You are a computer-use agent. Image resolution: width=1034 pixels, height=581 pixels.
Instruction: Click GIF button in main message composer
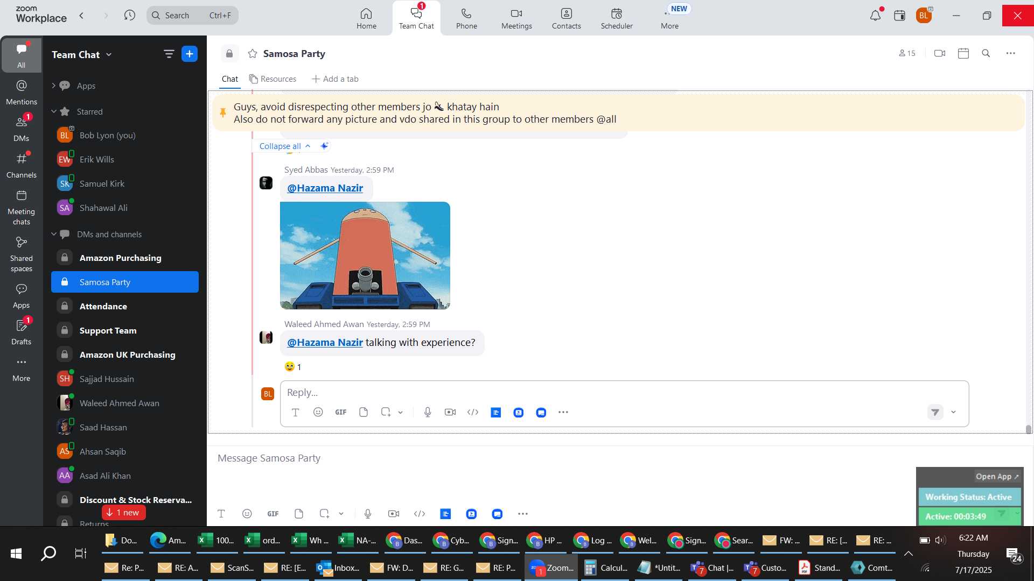point(273,514)
